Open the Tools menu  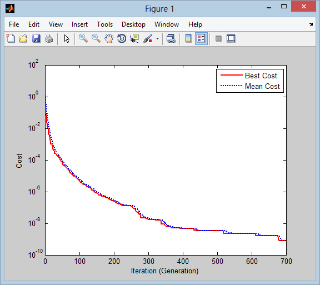click(104, 24)
